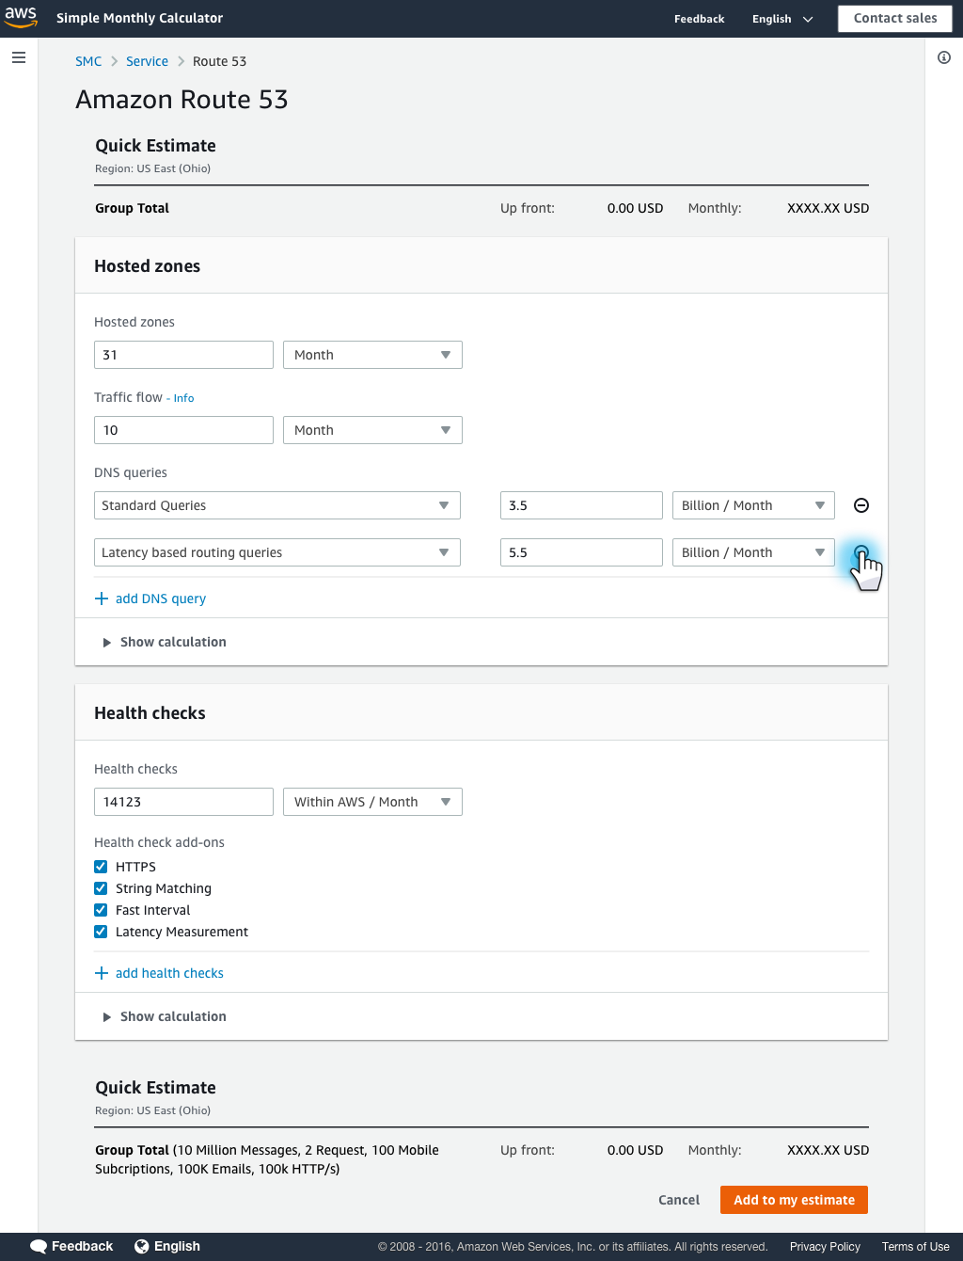
Task: Open the hamburger navigation menu
Action: (19, 57)
